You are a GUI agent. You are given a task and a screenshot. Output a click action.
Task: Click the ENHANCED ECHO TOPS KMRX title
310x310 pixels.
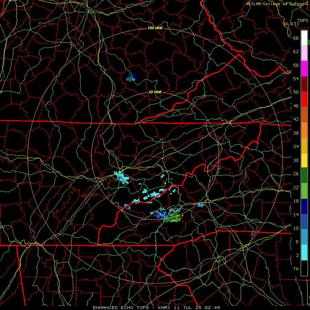tap(156, 308)
